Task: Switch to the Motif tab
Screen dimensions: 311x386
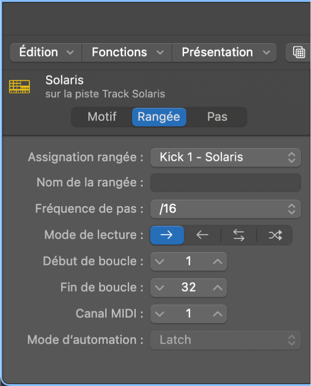Action: pyautogui.click(x=102, y=117)
